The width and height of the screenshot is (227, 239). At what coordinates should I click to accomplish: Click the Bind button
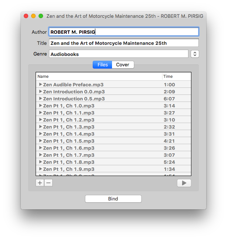tap(113, 199)
